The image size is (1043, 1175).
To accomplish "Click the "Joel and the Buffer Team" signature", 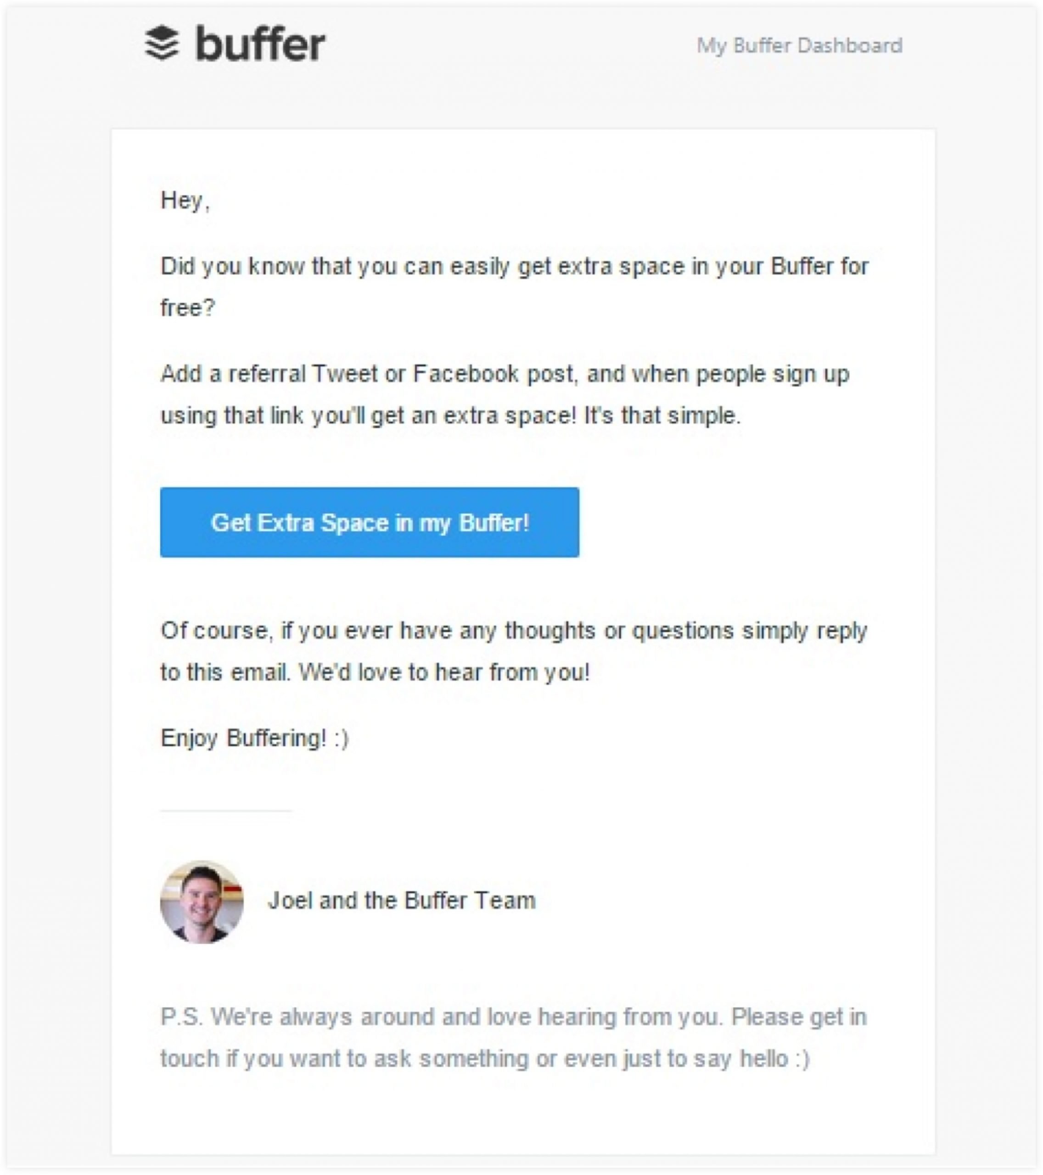I will [401, 900].
